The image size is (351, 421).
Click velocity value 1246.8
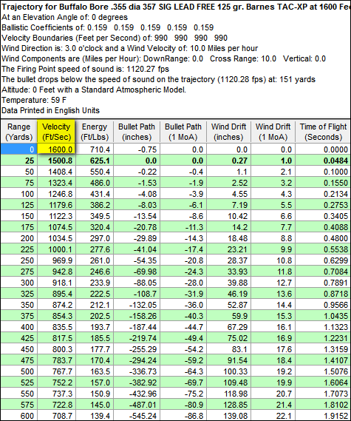click(x=56, y=194)
